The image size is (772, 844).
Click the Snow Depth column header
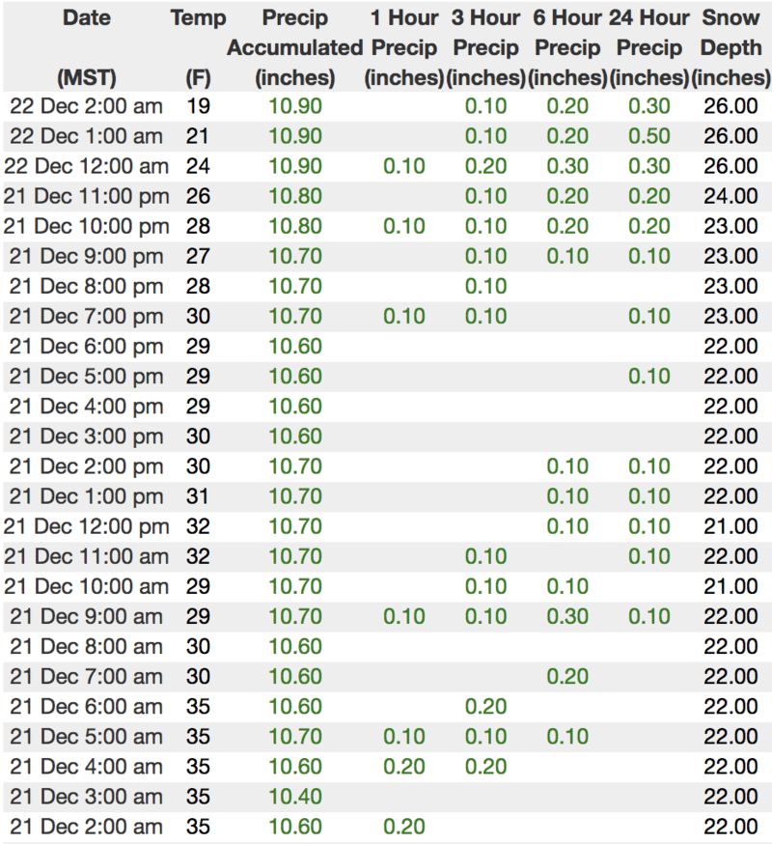(731, 47)
